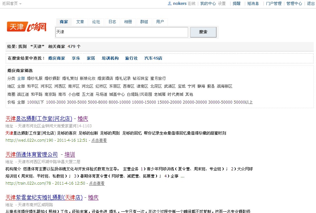The image size is (316, 213).
Task: Filter results by 旅行社
Action: 132,58
